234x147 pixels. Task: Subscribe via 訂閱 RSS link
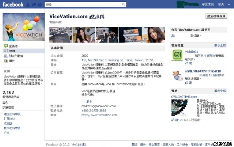(10, 119)
